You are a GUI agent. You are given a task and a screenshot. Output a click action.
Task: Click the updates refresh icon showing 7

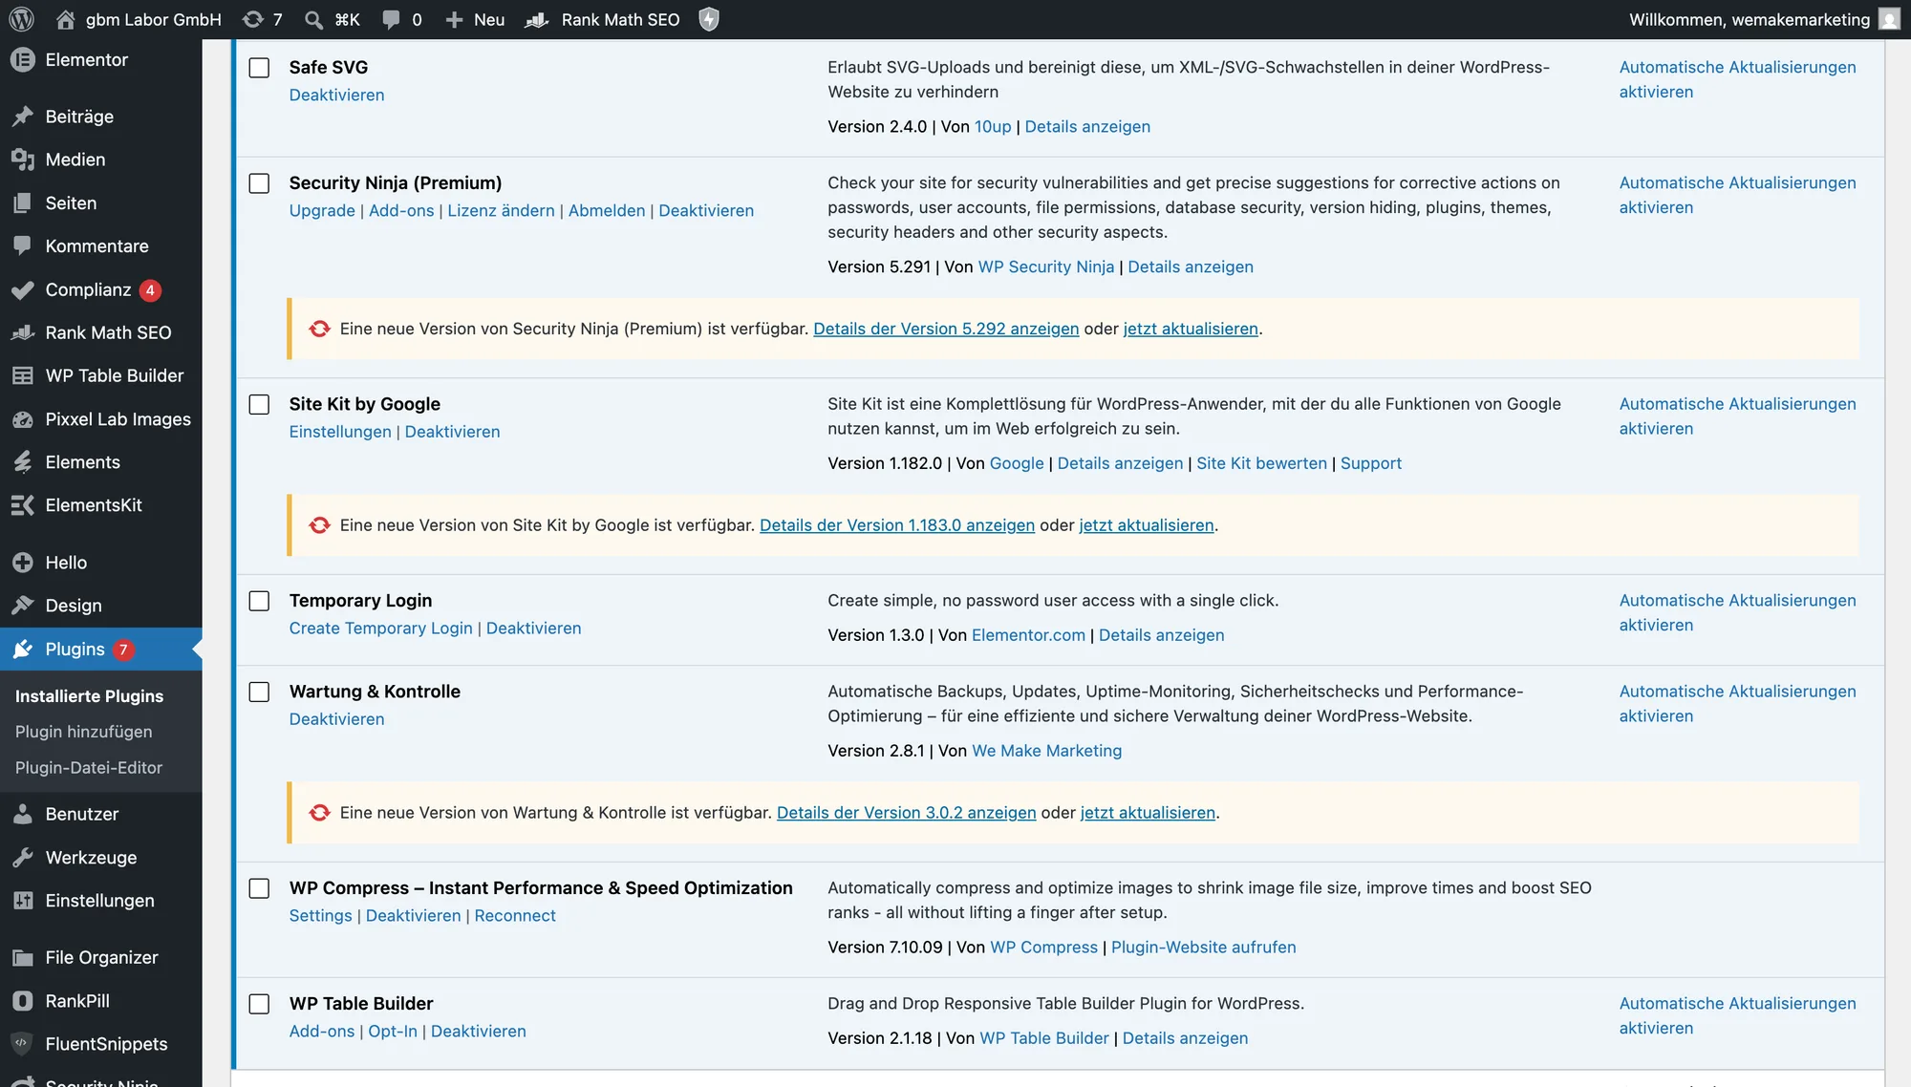coord(252,19)
